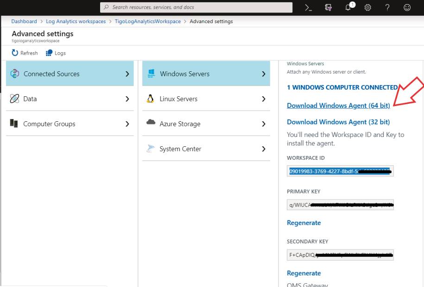Image resolution: width=424 pixels, height=287 pixels.
Task: Go to TigoLogAnalyticsWorkspace breadcrumb
Action: (x=148, y=21)
